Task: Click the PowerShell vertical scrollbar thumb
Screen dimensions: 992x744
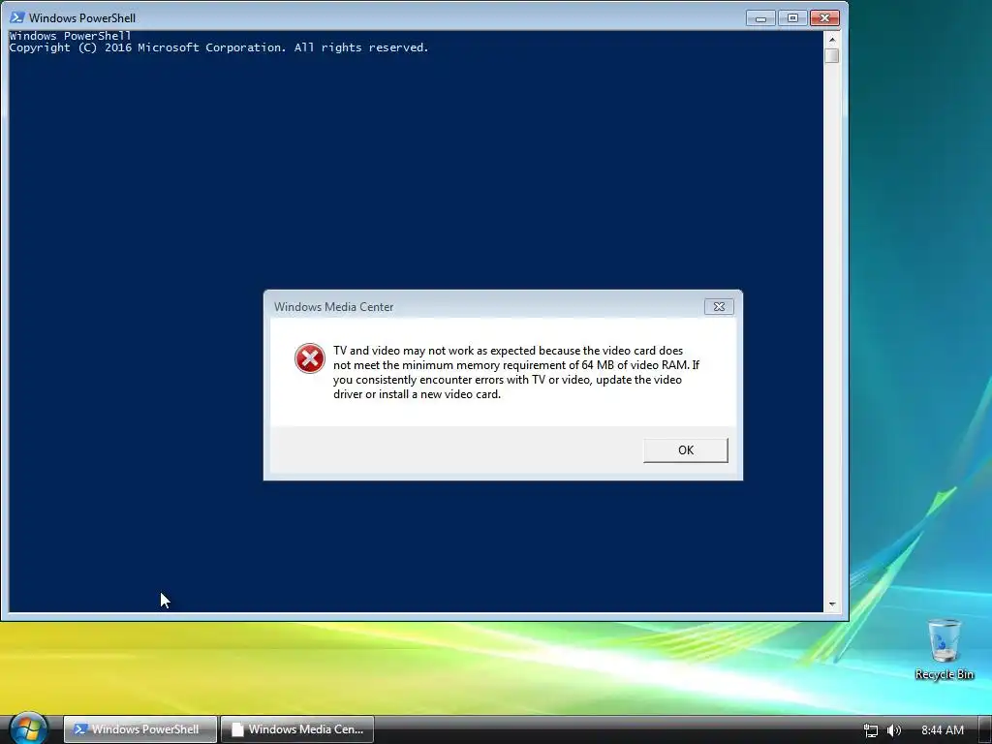Action: point(832,55)
